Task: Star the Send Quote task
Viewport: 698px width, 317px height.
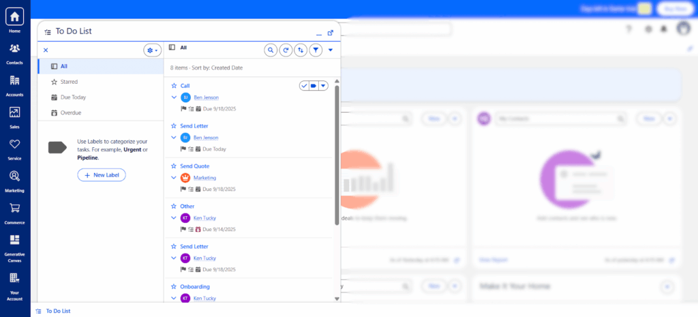Action: coord(174,166)
